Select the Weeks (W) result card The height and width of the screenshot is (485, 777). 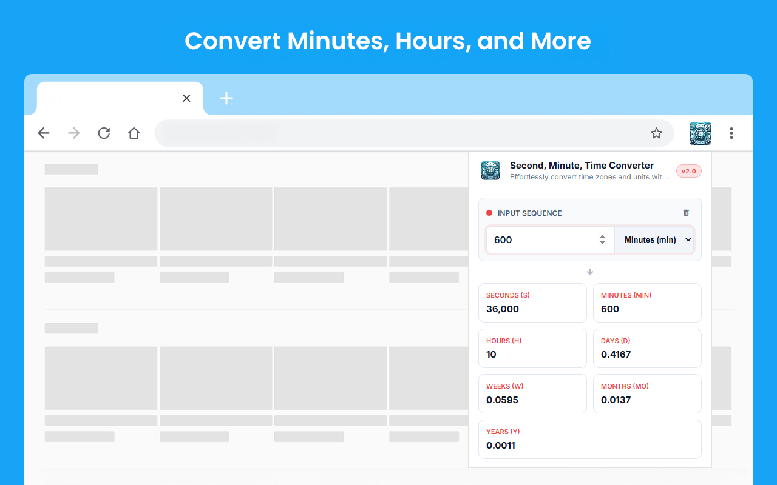click(532, 393)
